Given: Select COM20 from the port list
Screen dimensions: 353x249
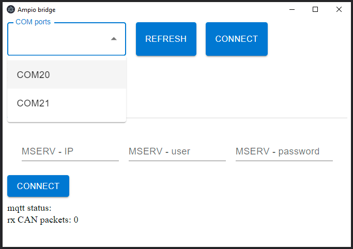Looking at the screenshot, I should pyautogui.click(x=67, y=74).
